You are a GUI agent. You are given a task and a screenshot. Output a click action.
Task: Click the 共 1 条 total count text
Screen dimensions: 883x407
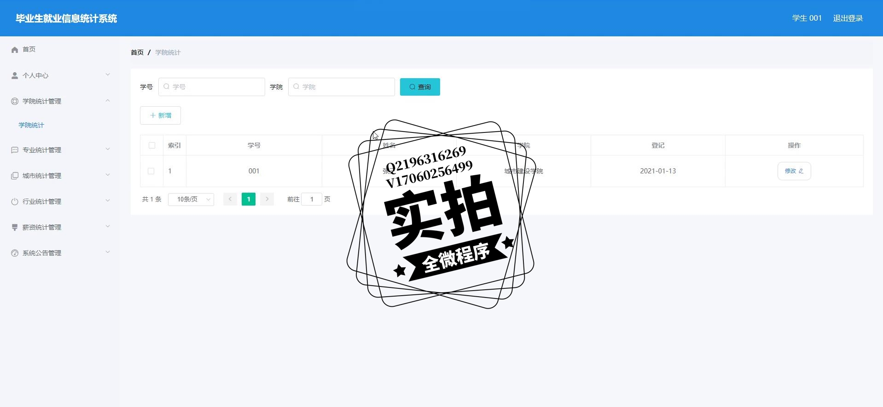click(x=151, y=199)
